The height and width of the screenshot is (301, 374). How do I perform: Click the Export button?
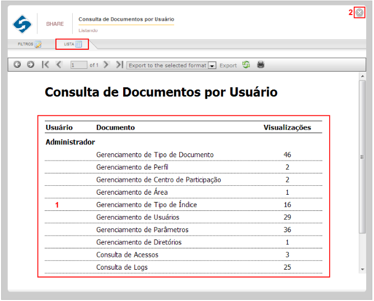(228, 65)
